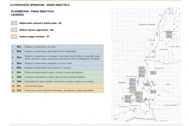Click table text 'Area fontana sosta'
Viewport: 189px width, 126px height.
tap(34, 86)
